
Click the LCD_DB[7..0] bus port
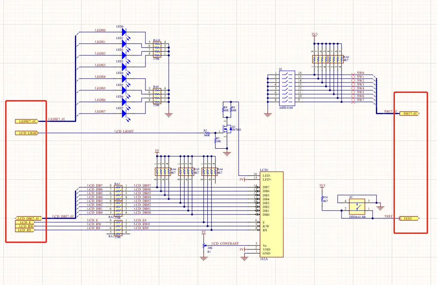point(27,218)
